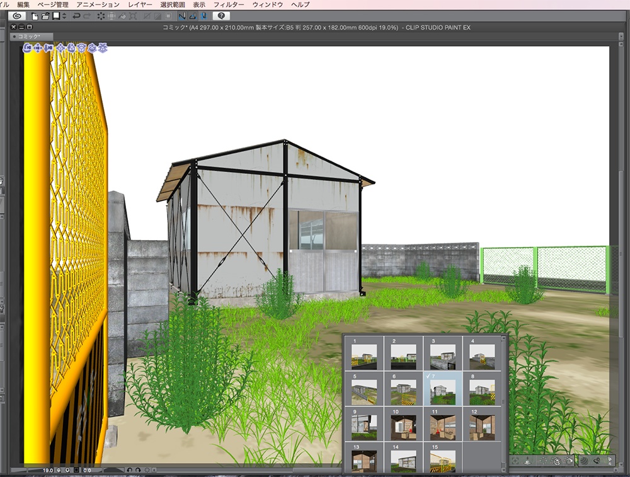The width and height of the screenshot is (630, 477).
Task: Select camera preset thumbnail 8
Action: 482,389
